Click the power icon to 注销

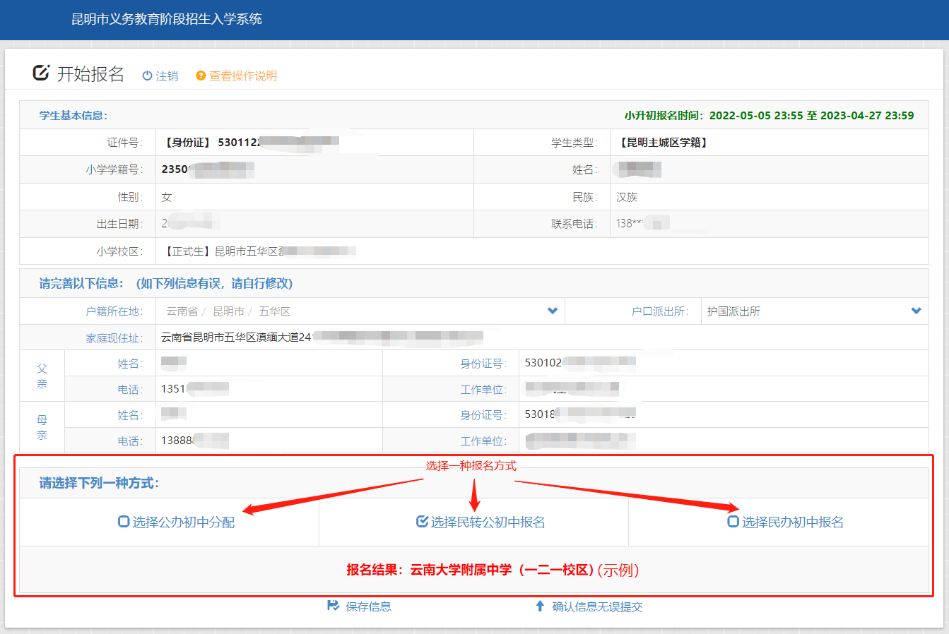pos(147,76)
